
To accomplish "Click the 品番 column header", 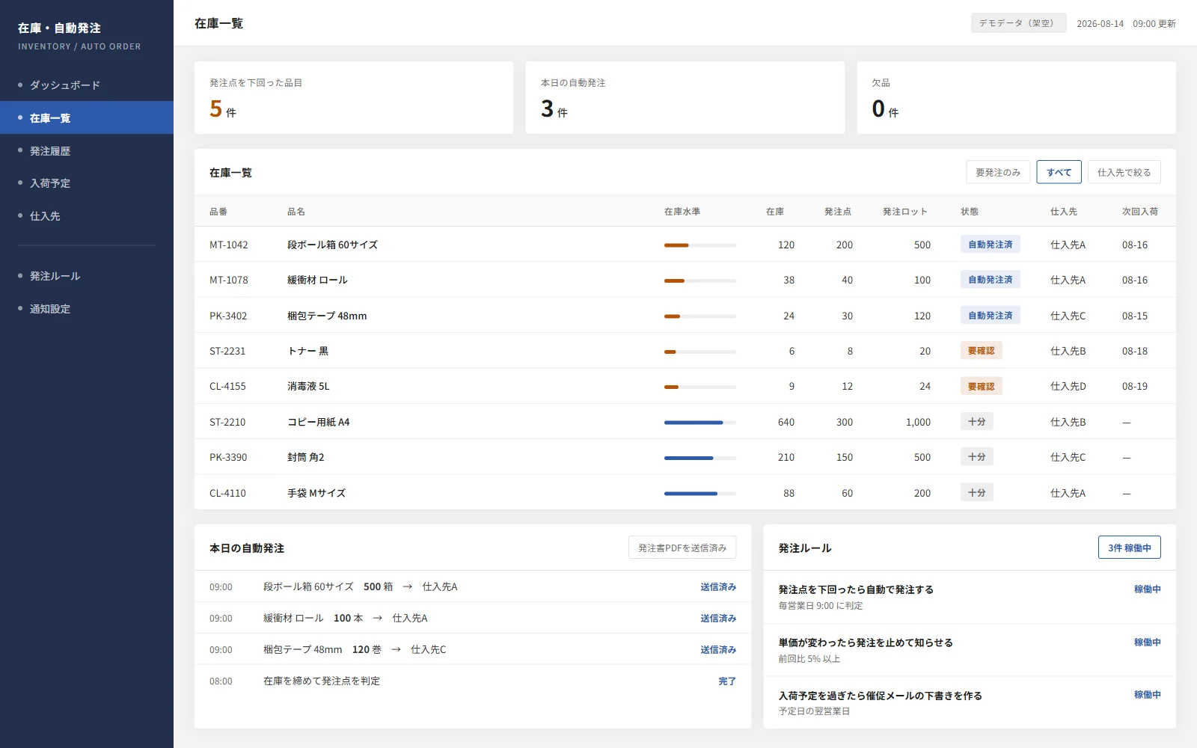I will point(218,212).
